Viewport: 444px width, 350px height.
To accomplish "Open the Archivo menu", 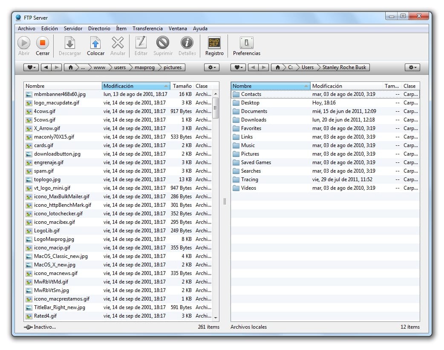I will click(x=26, y=29).
